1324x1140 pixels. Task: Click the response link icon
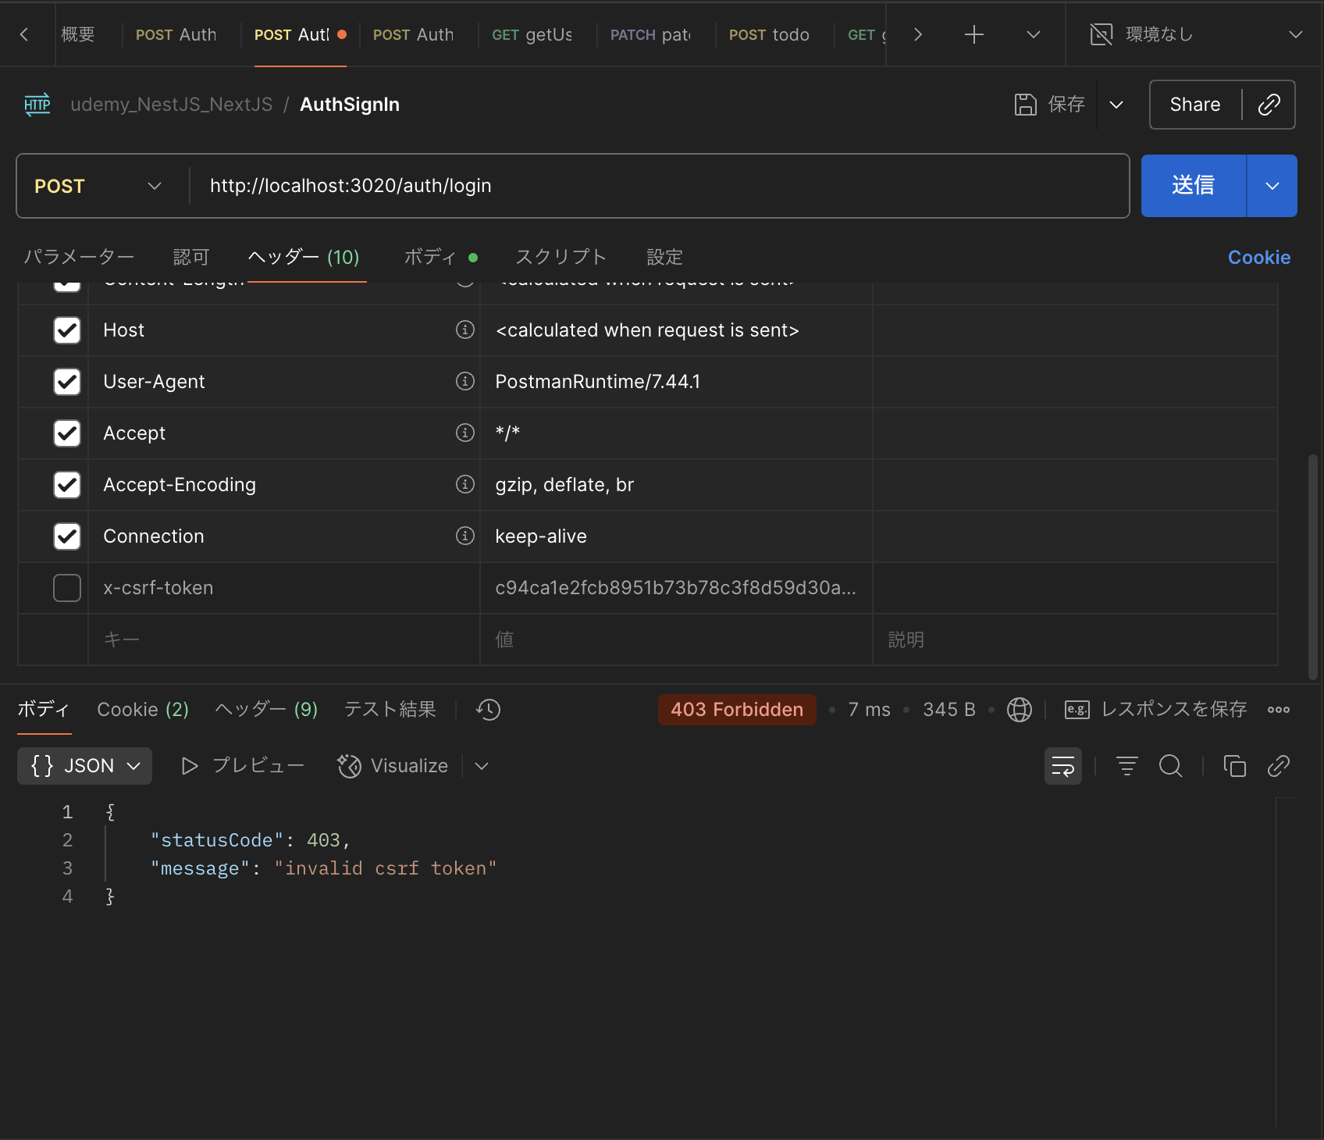1279,766
